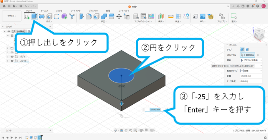Click the Orbit tool in navigation bar

(116, 130)
